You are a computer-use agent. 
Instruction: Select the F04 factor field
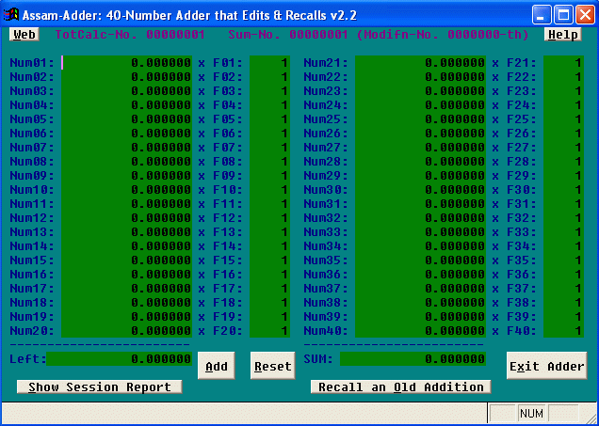(x=269, y=105)
